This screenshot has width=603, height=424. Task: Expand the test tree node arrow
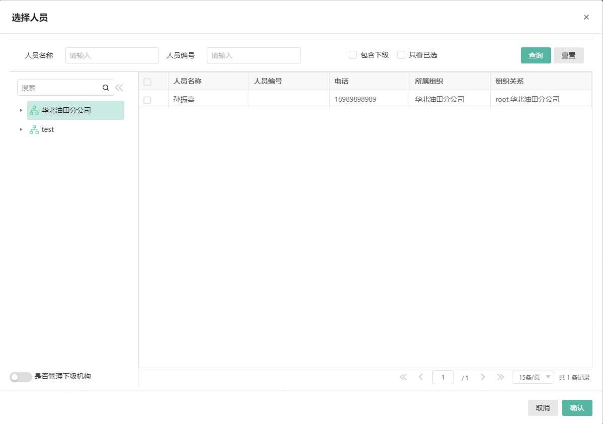pyautogui.click(x=21, y=129)
